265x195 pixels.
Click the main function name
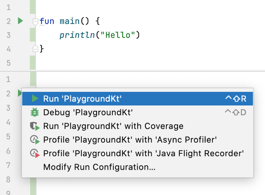[69, 21]
